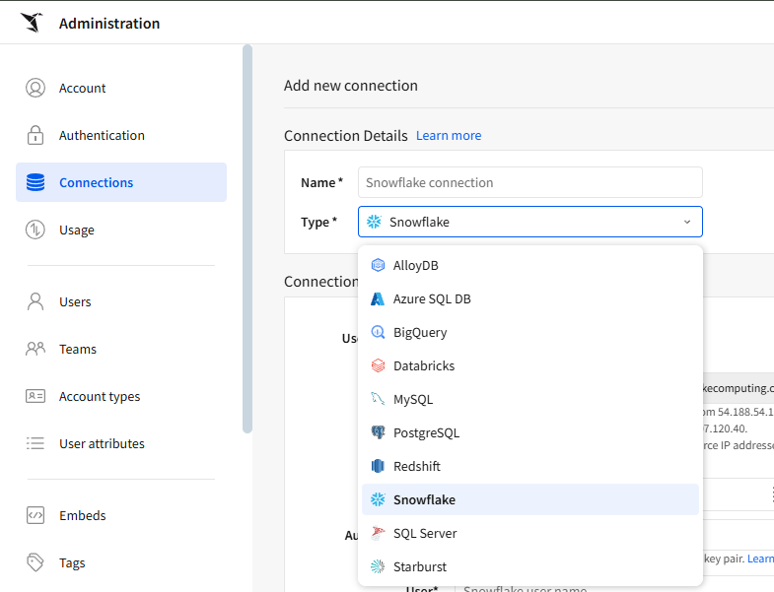
Task: Pick Redshift from the list
Action: (x=530, y=466)
